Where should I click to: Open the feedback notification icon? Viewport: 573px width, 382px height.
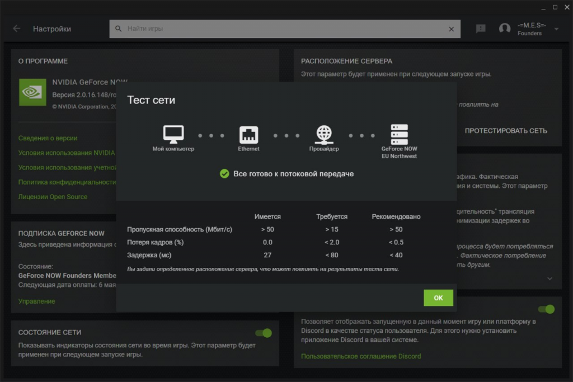(481, 29)
